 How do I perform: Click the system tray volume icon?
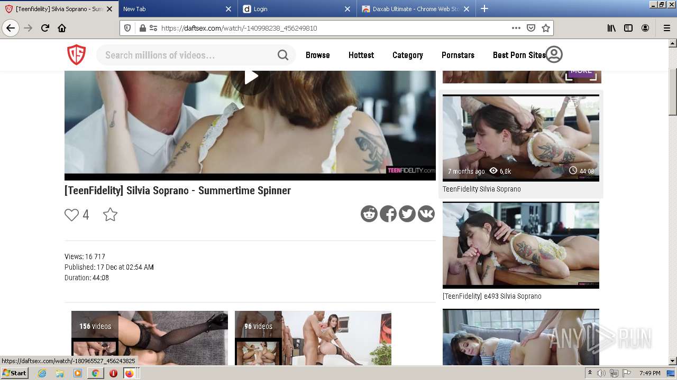tap(601, 373)
